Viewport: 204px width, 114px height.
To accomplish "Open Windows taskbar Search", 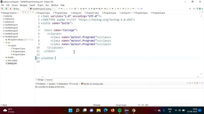I will click(x=77, y=111).
